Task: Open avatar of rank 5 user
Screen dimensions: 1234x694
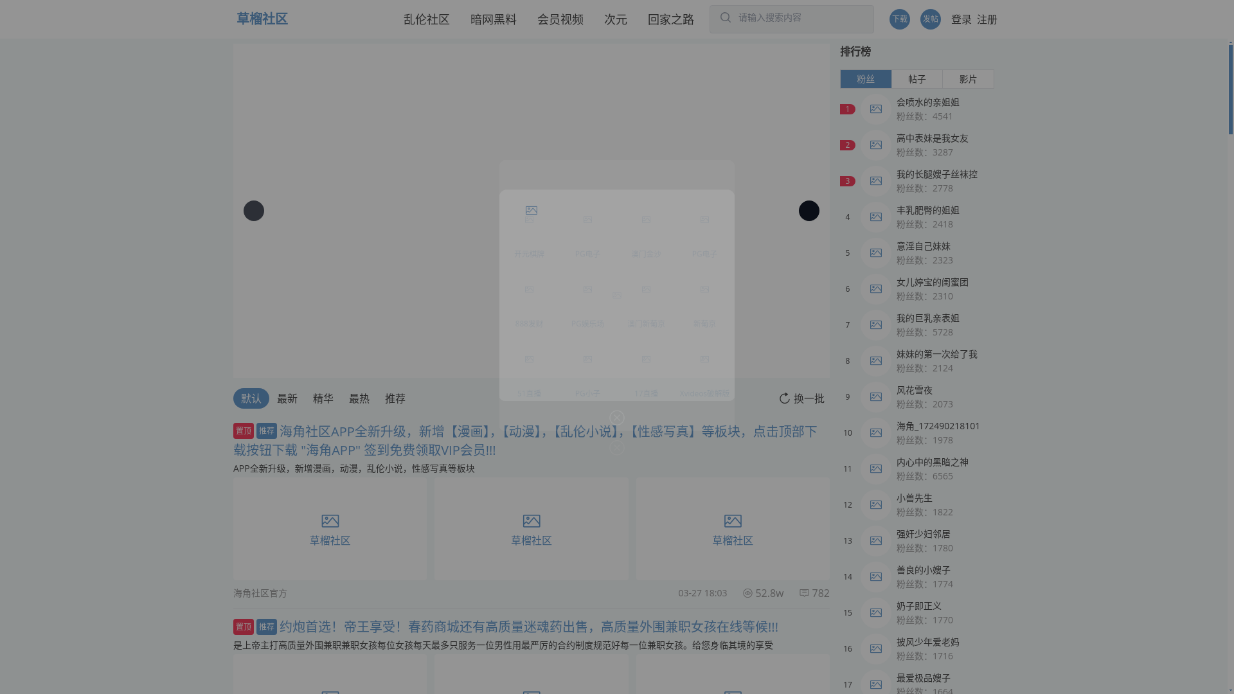Action: pos(876,253)
